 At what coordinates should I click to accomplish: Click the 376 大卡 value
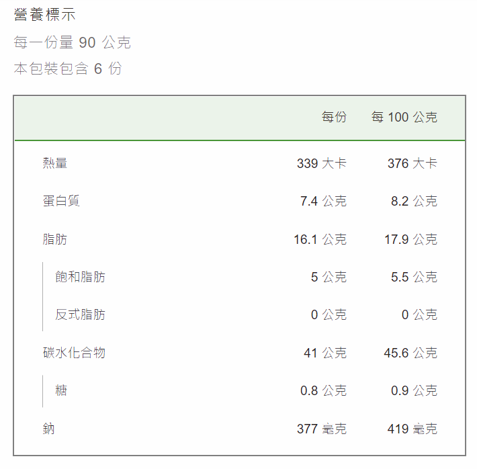[413, 163]
